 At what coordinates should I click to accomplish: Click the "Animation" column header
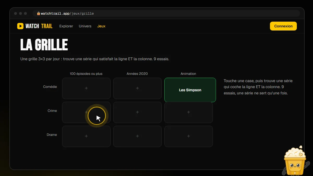tap(188, 74)
